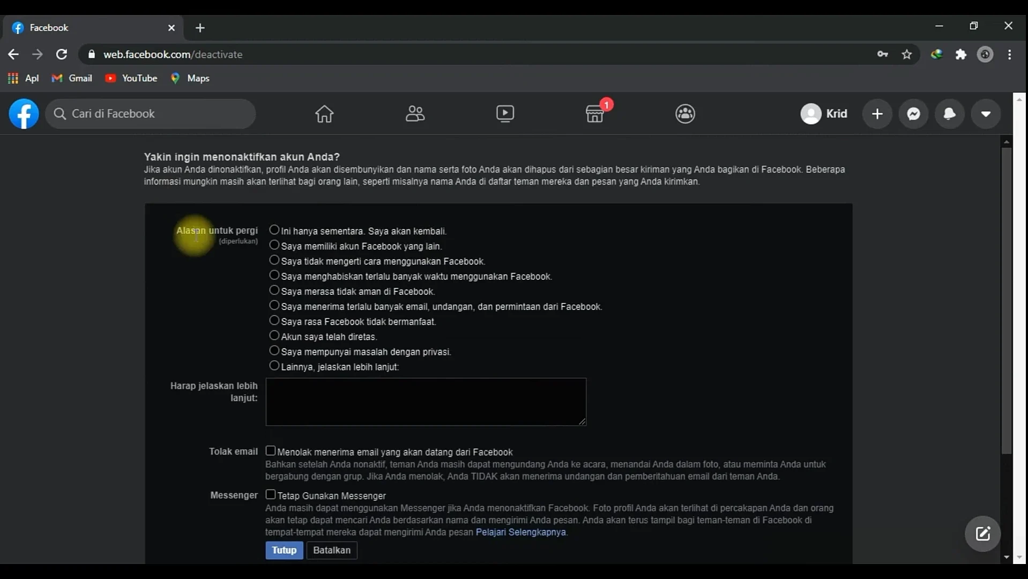
Task: Open the Notifications bell
Action: coord(949,114)
